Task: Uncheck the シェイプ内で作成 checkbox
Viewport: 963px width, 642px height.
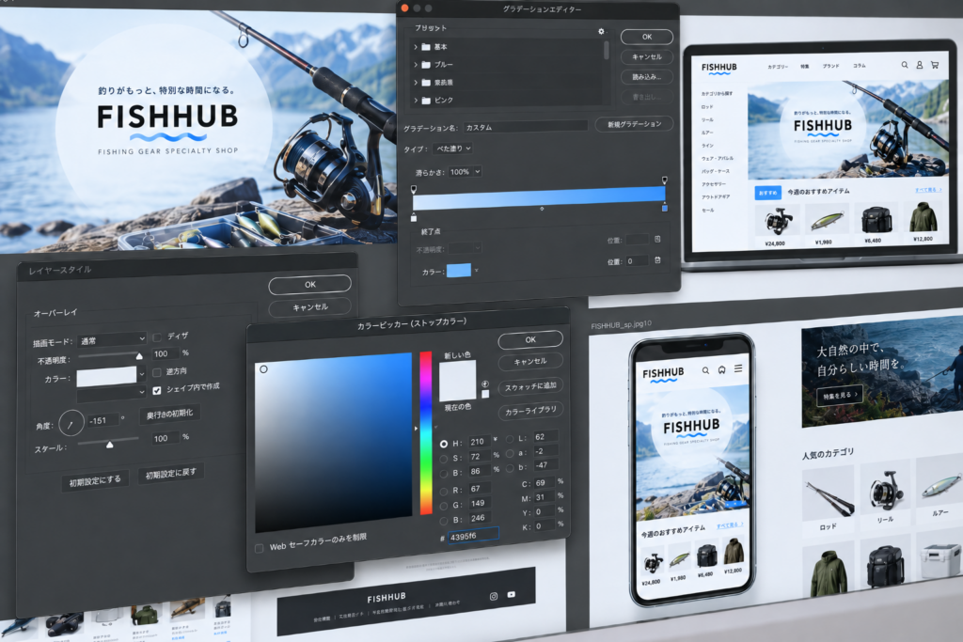Action: (x=157, y=390)
